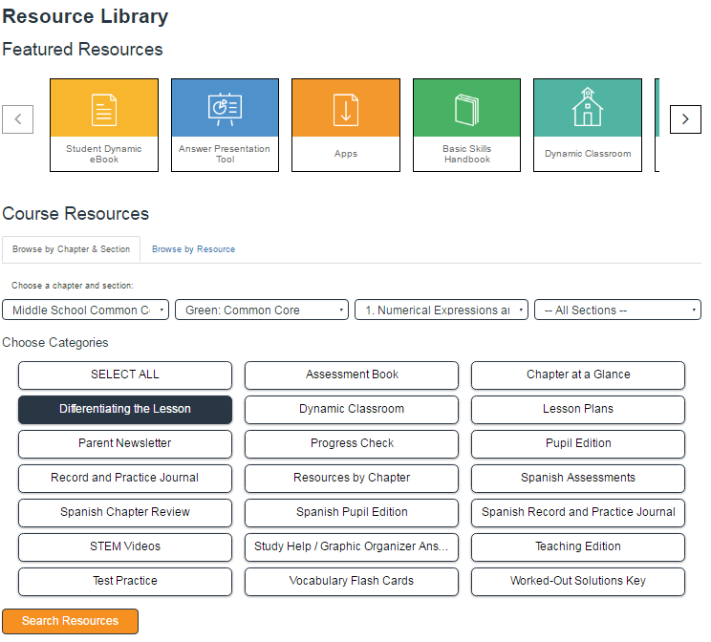Click the Answer Presentation Tool label
The image size is (711, 642).
[225, 154]
